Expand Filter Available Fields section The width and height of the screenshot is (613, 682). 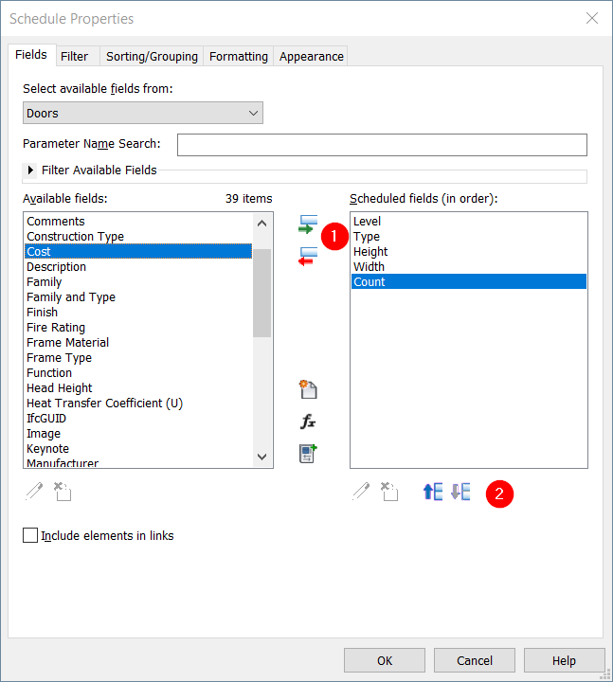(31, 170)
